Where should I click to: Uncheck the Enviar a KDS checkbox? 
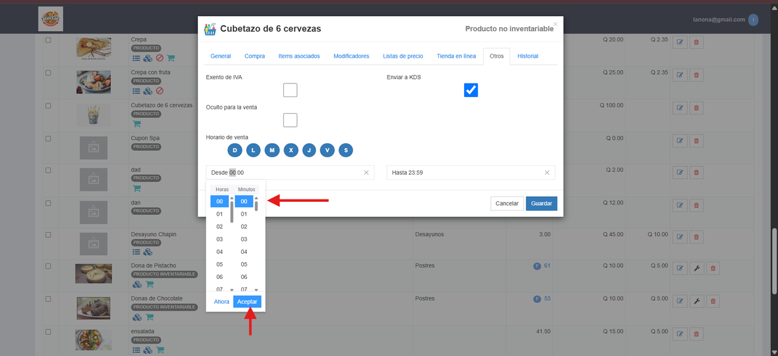(x=471, y=90)
